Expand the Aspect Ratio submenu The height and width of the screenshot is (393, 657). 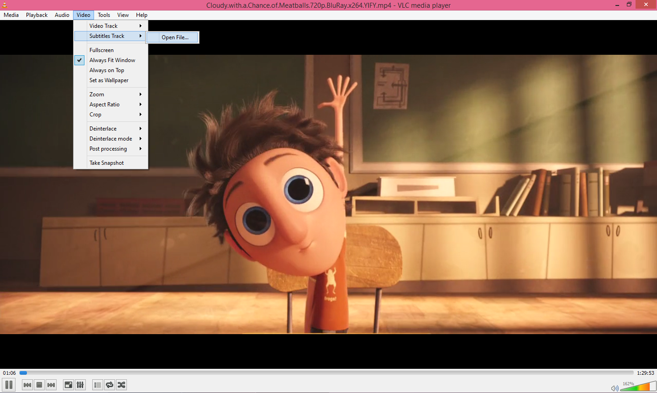click(x=111, y=105)
